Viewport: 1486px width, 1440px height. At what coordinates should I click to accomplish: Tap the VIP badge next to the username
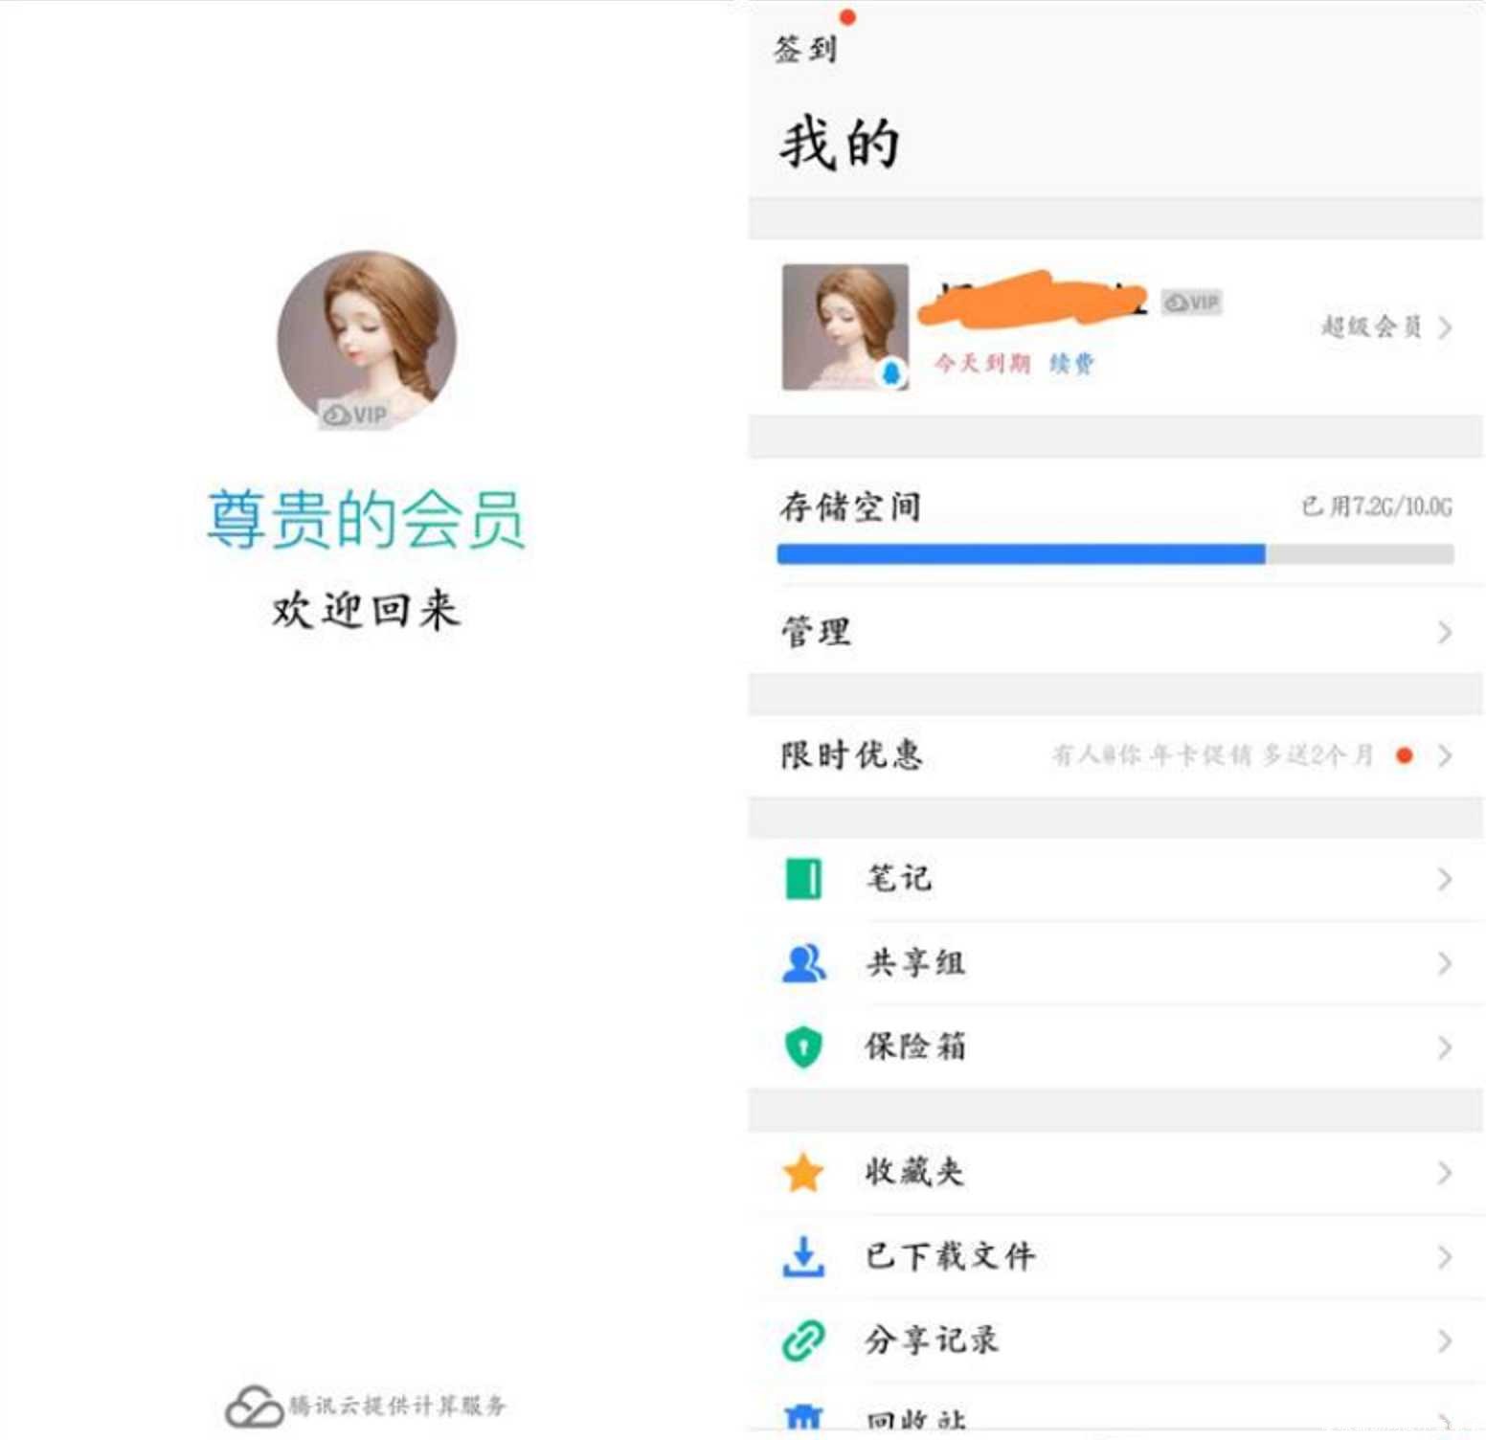pyautogui.click(x=1191, y=303)
